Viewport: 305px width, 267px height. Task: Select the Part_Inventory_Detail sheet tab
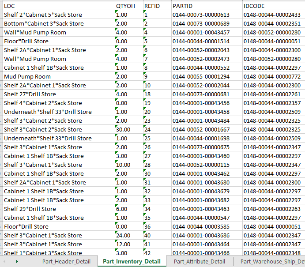[x=132, y=262]
